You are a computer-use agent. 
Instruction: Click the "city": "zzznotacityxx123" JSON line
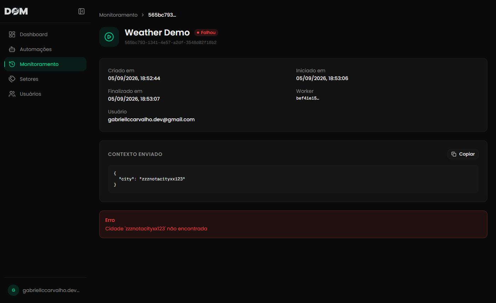click(152, 179)
